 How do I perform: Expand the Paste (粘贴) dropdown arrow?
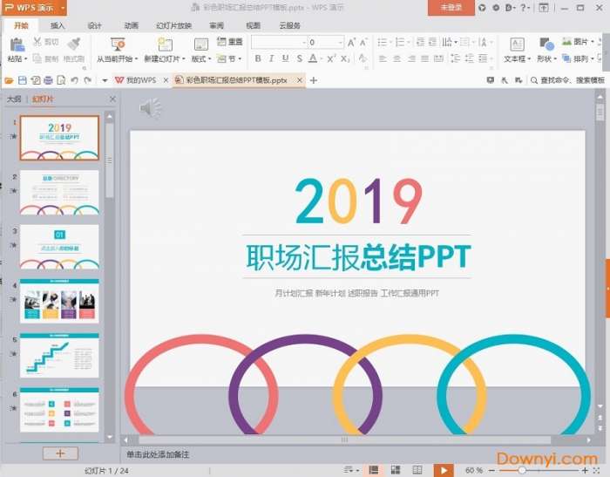[x=25, y=59]
